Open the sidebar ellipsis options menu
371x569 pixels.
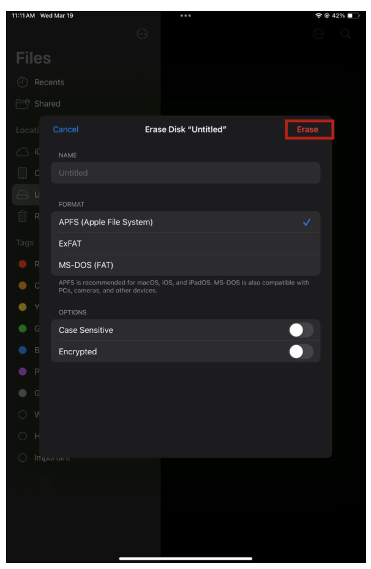click(142, 35)
